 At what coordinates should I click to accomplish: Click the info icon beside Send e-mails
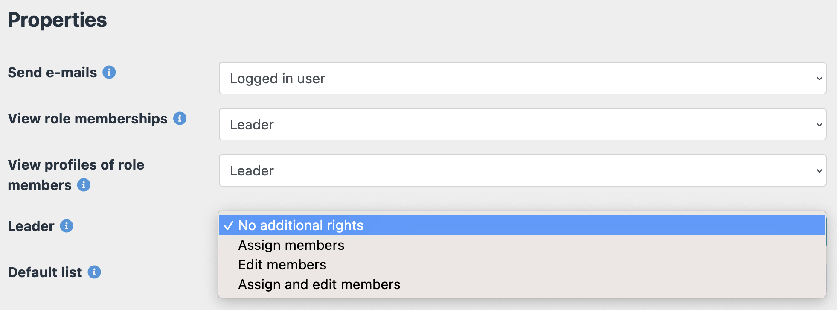109,73
